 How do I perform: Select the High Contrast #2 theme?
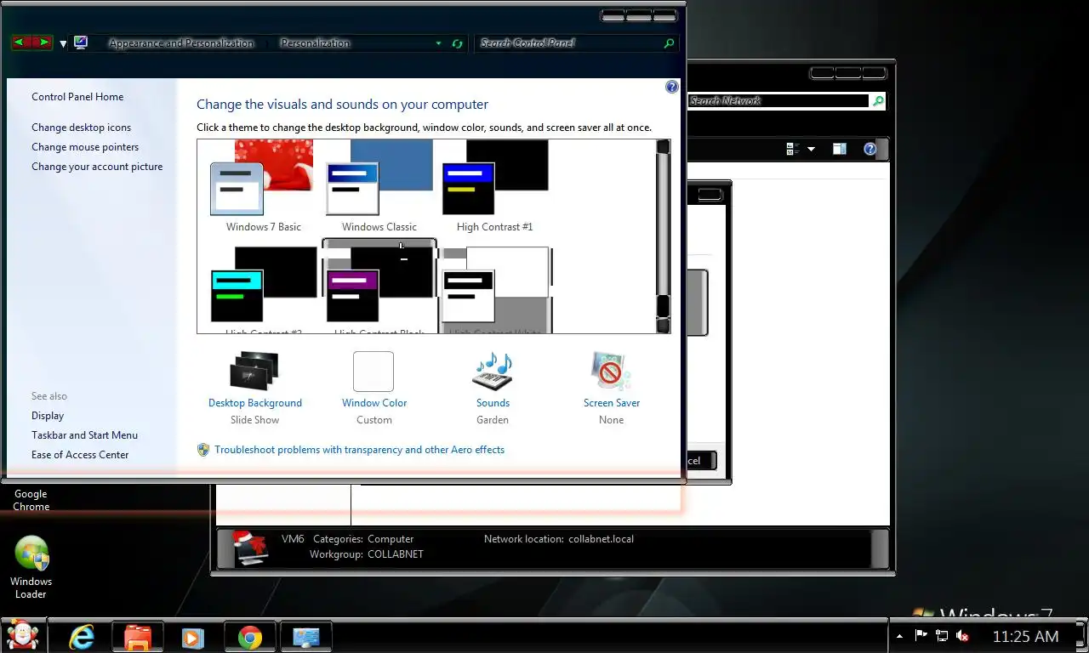coord(263,289)
